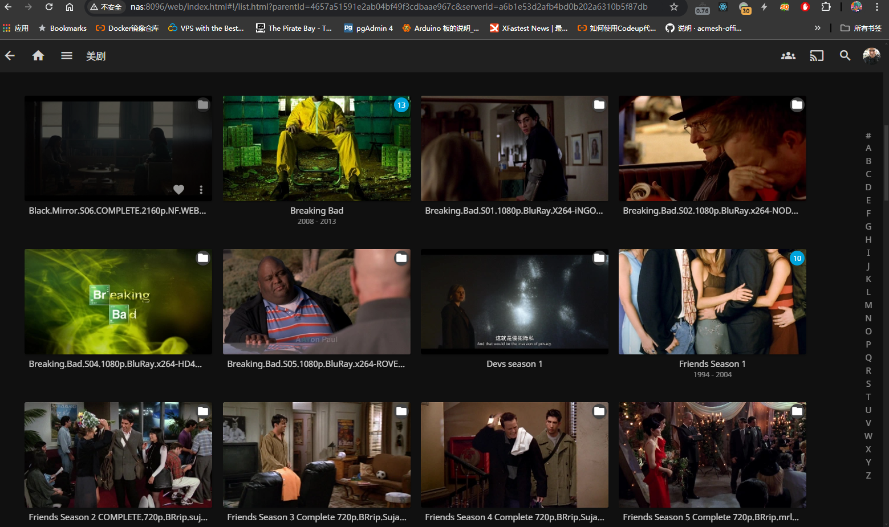Viewport: 889px width, 527px height.
Task: Favorite the Black Mirror S06 card
Action: 178,189
